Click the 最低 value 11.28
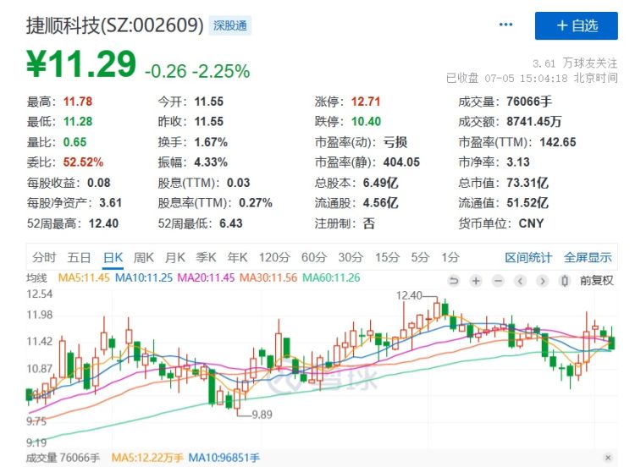635x467 pixels. click(78, 122)
